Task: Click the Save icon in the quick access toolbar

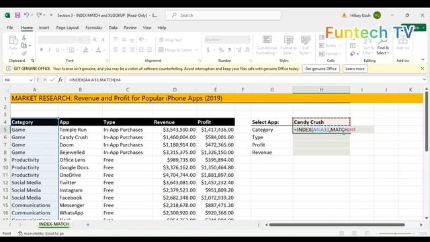Action: (17, 15)
